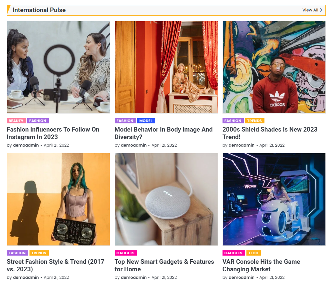Open demoadmin author link under Top New Smart Gadgets
Viewport: 330px width, 287px height.
pyautogui.click(x=134, y=277)
